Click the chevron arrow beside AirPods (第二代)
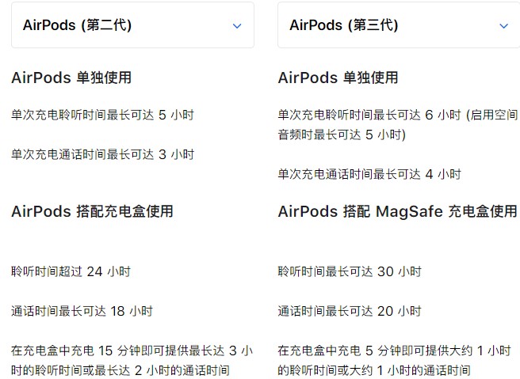The width and height of the screenshot is (520, 379). pyautogui.click(x=236, y=26)
